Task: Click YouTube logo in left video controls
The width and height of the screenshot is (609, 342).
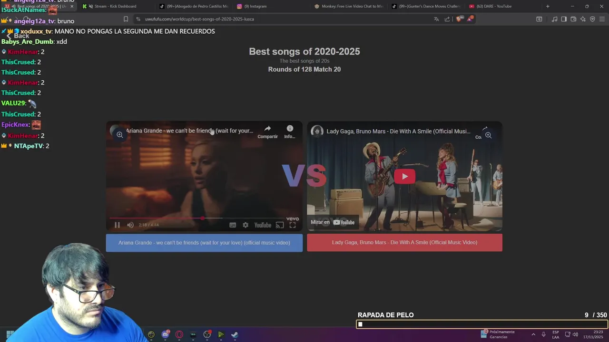Action: [263, 225]
